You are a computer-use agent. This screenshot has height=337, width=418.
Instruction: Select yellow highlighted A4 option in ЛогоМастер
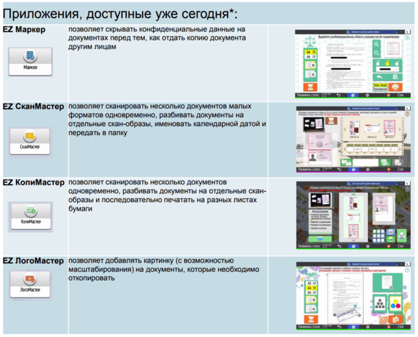tap(311, 288)
